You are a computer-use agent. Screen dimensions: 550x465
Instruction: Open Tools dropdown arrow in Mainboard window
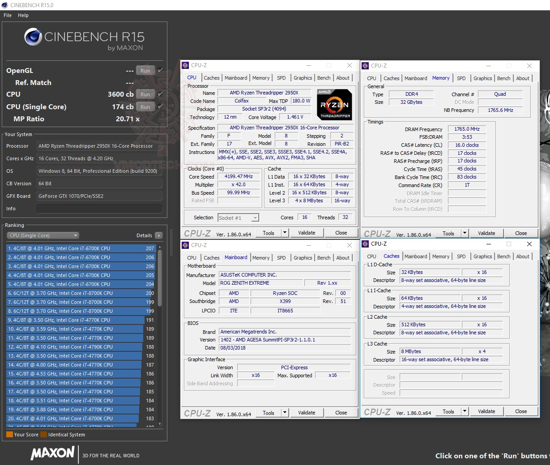(x=285, y=413)
